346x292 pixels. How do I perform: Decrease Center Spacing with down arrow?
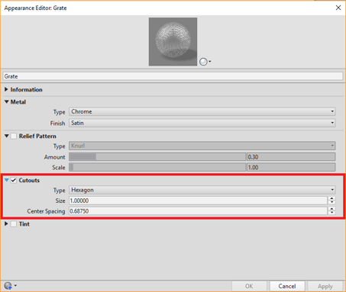pos(331,213)
